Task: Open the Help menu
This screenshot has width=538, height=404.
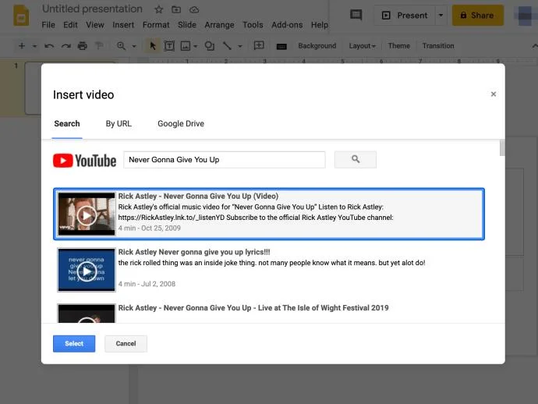Action: (x=320, y=25)
